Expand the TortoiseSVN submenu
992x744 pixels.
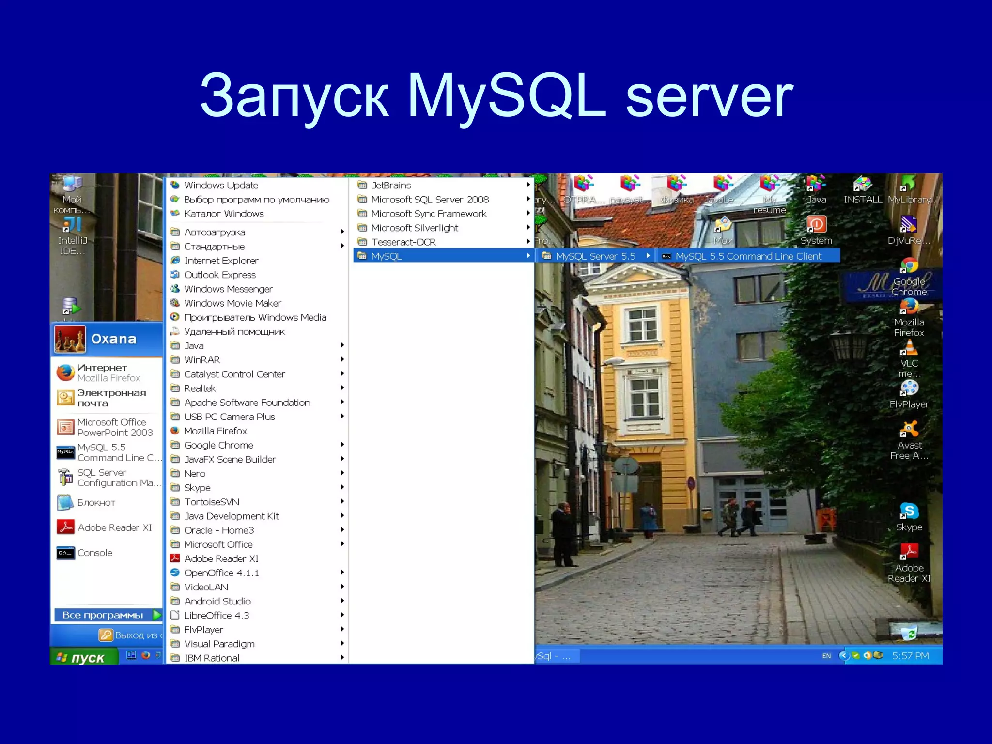click(257, 502)
